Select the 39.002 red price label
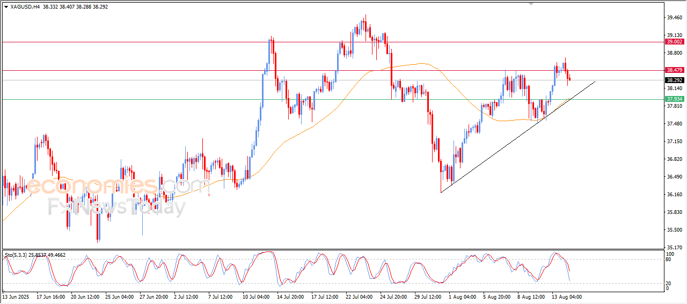Viewport: 687px width, 304px height. (x=674, y=41)
